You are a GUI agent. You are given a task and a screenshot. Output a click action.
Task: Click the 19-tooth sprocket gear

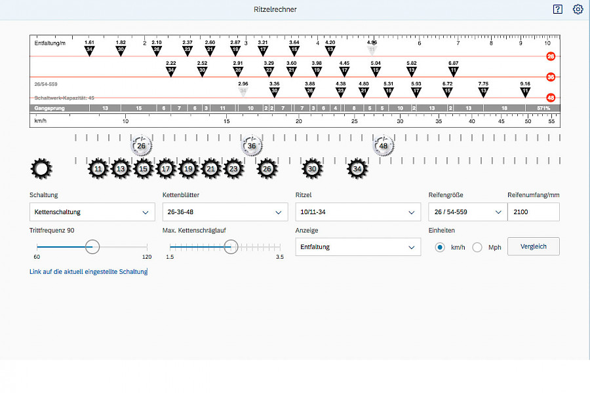188,169
